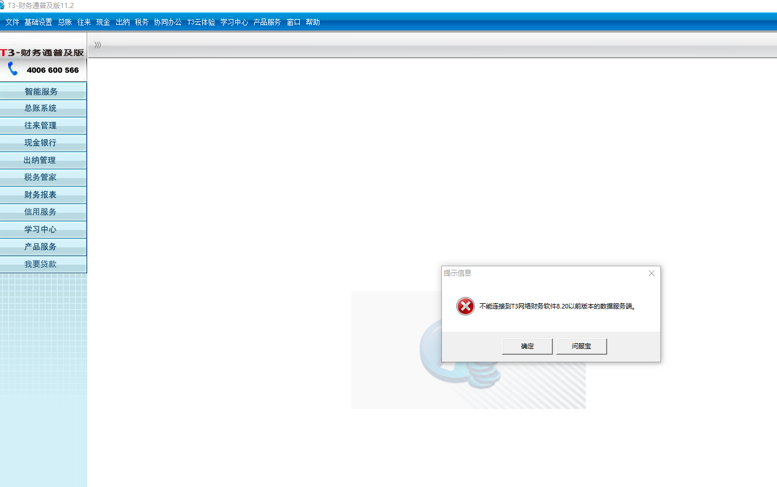Select 往来管理 in the sidebar

pos(43,125)
